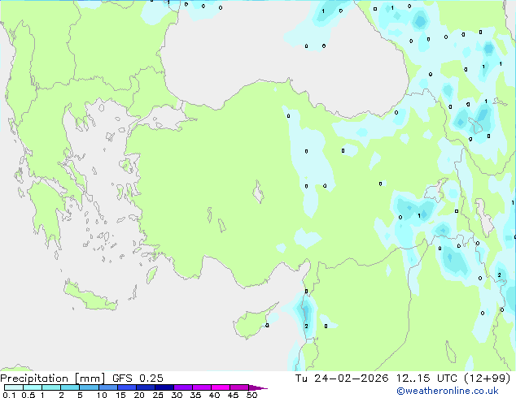
Task: Click the '(12+99)' forecast offset text
Action: click(487, 379)
